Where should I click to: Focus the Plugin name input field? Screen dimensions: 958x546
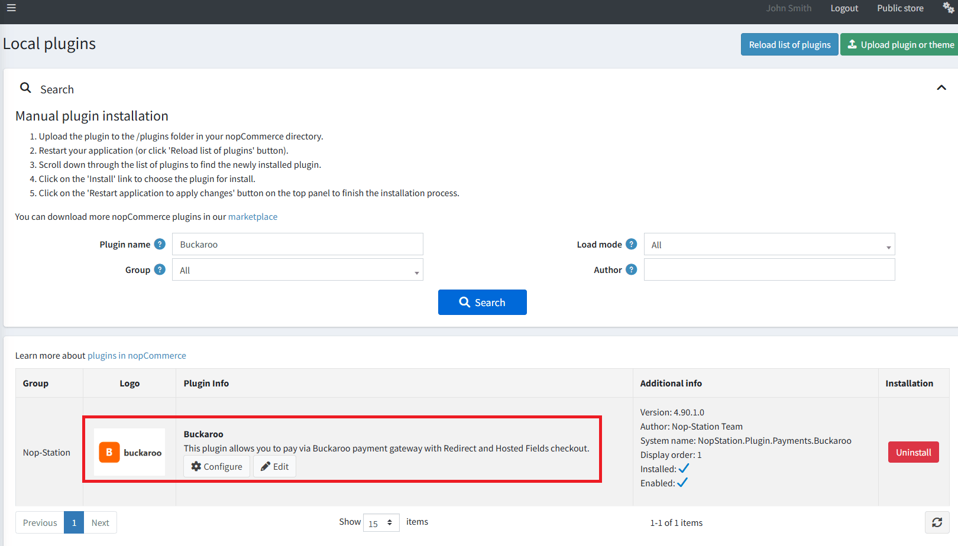[297, 244]
